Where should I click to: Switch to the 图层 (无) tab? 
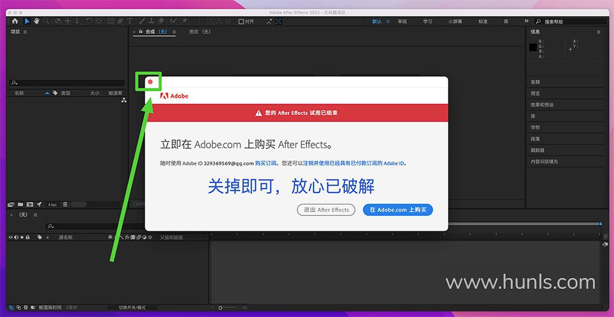200,32
